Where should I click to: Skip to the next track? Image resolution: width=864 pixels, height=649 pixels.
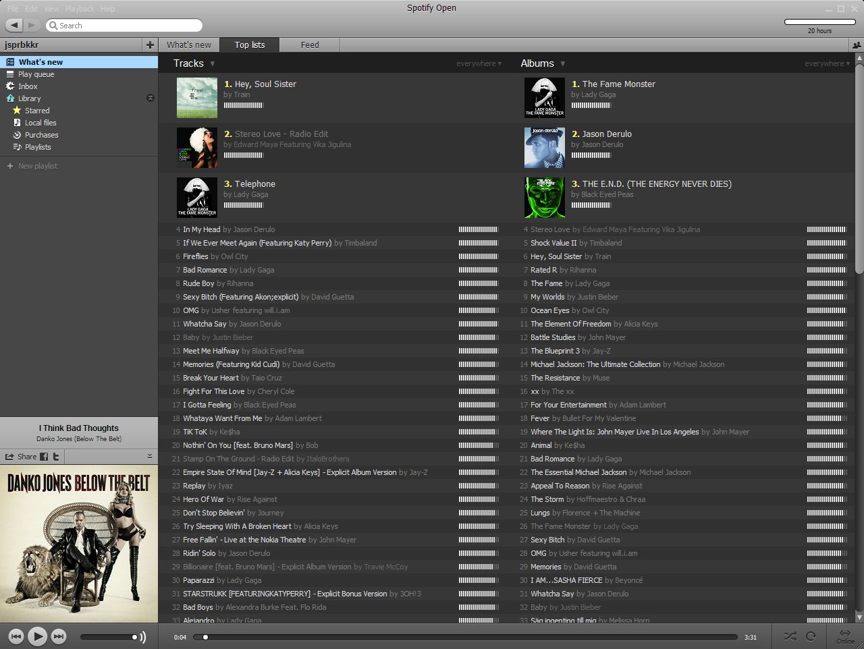pos(59,636)
